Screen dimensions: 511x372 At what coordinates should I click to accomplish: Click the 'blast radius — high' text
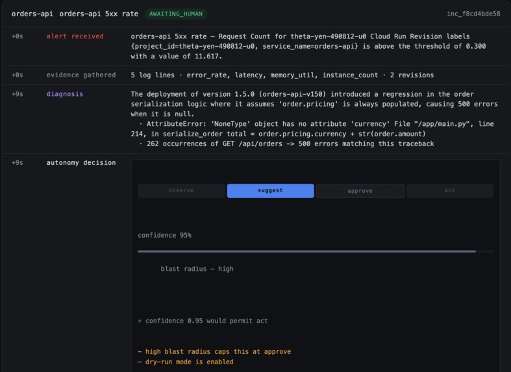[x=197, y=269]
